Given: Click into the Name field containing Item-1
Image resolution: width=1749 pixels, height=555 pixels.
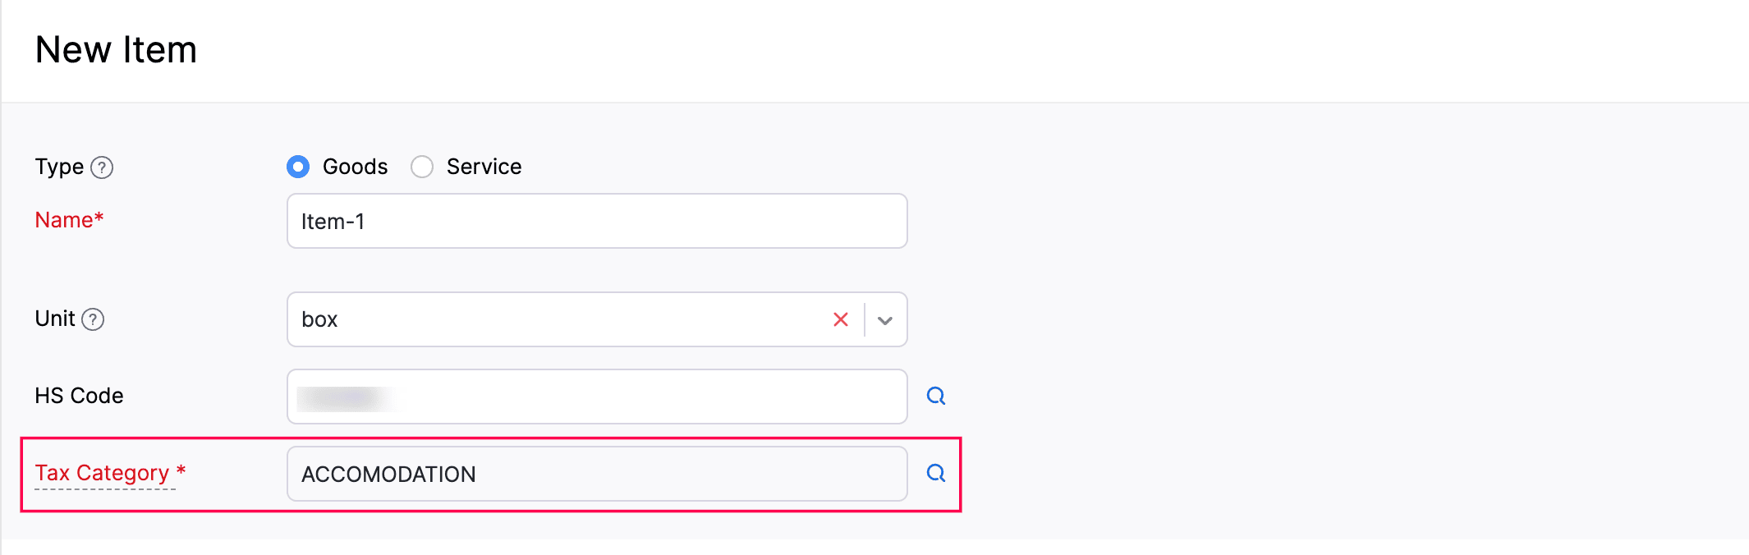Looking at the screenshot, I should tap(597, 221).
